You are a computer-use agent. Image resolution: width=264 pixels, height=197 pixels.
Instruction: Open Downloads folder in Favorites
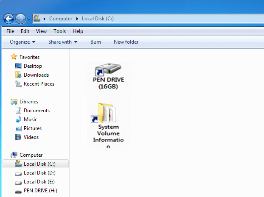point(36,75)
